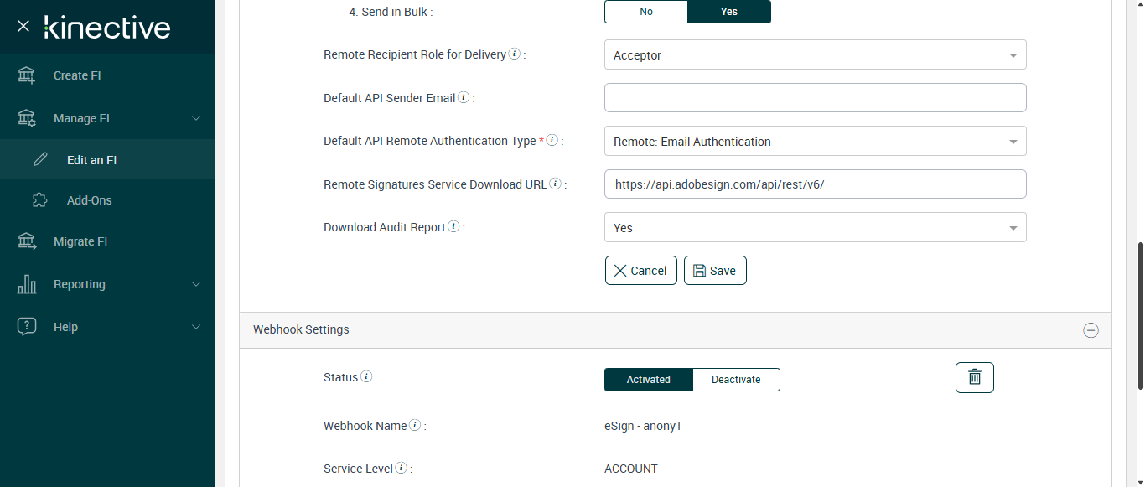This screenshot has width=1145, height=487.
Task: Open Default API Remote Authentication Type dropdown
Action: (x=815, y=142)
